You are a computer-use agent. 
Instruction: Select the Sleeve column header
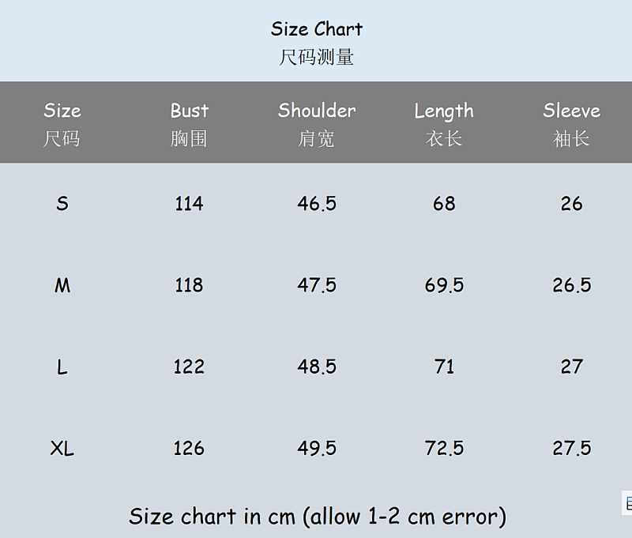click(571, 124)
